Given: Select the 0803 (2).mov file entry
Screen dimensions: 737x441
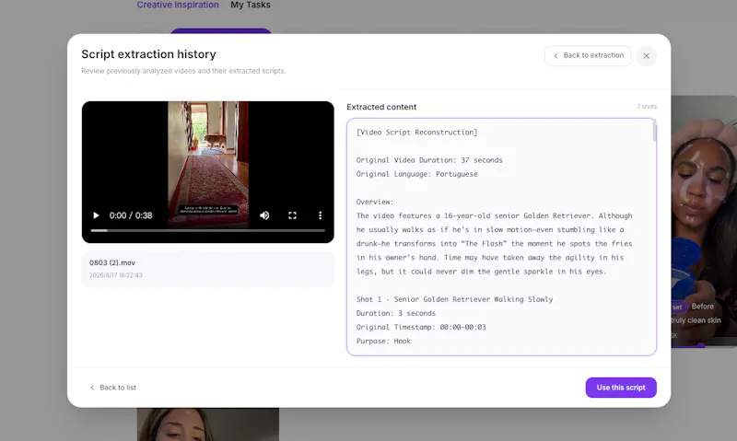Looking at the screenshot, I should point(208,269).
